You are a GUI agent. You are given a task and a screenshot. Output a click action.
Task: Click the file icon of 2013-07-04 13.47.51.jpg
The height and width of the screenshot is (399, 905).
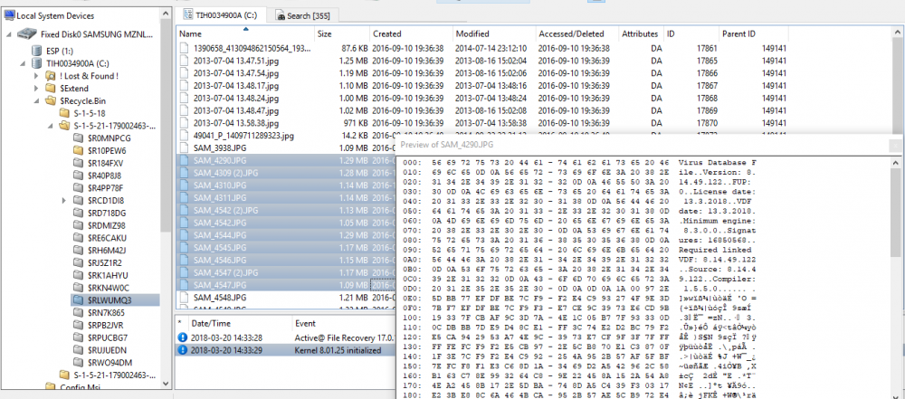[x=184, y=61]
